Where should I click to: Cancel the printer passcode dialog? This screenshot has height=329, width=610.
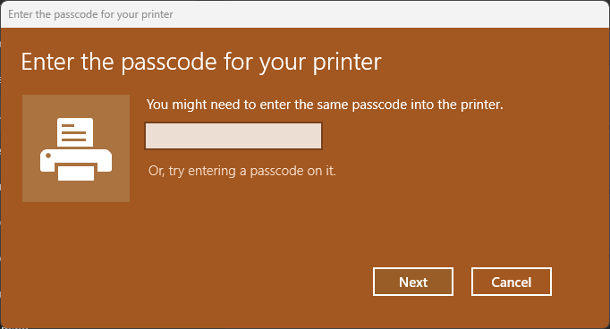pyautogui.click(x=512, y=282)
